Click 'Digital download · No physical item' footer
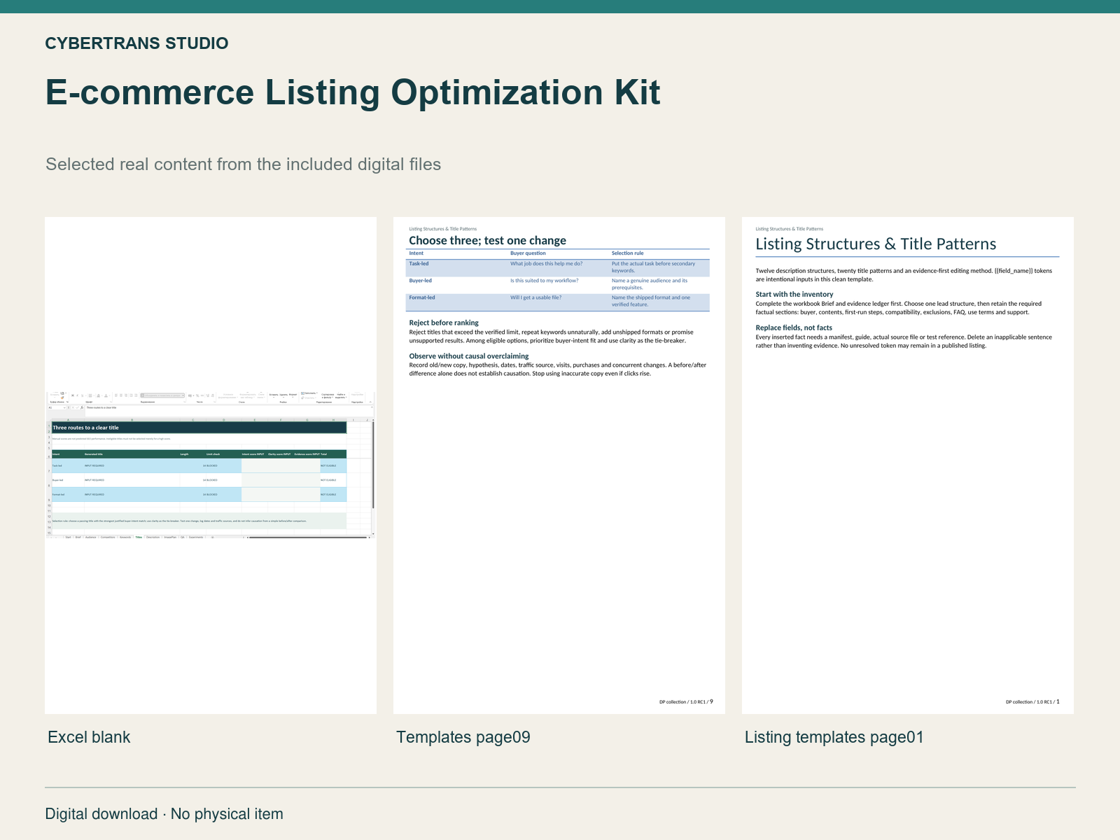 (x=164, y=814)
